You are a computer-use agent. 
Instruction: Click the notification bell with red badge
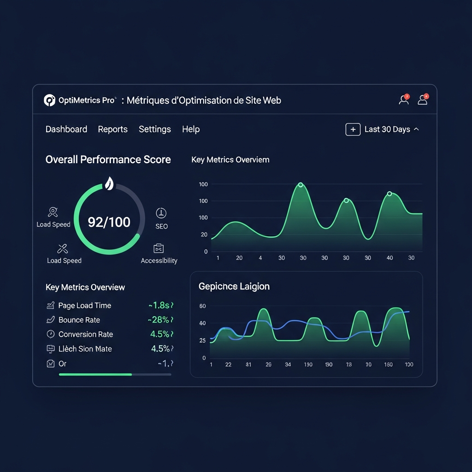[403, 99]
